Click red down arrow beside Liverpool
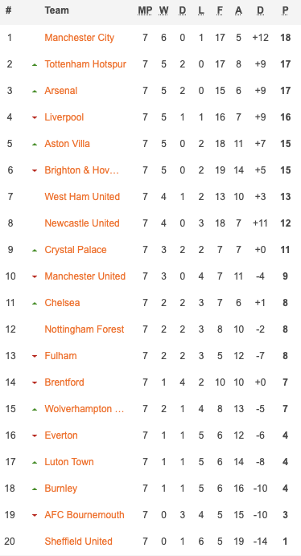Image resolution: width=301 pixels, height=556 pixels. pos(35,118)
